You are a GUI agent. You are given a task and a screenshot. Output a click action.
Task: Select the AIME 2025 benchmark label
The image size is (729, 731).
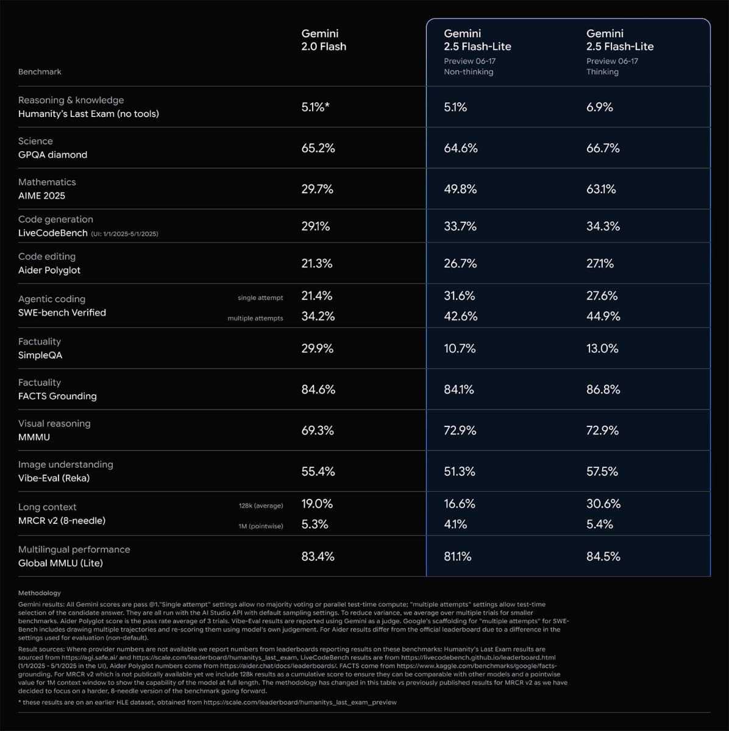click(x=41, y=196)
